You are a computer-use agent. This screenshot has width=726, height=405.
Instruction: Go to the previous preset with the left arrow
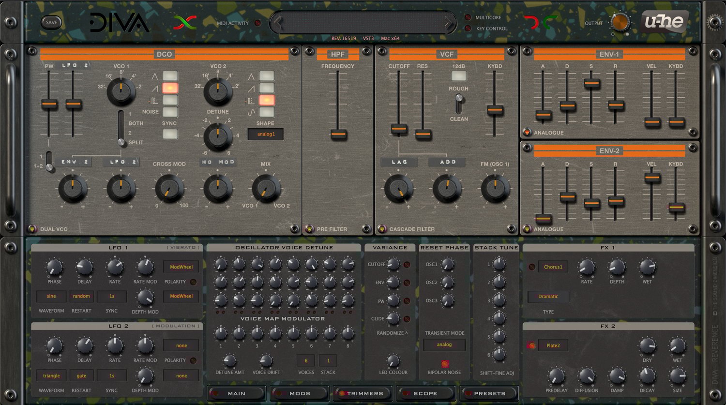[278, 22]
